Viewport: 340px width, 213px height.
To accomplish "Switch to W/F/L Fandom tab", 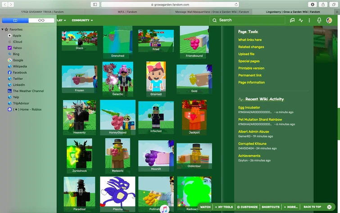I will tap(127, 12).
